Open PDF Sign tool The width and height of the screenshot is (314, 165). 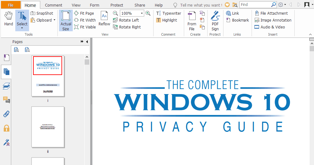[215, 21]
